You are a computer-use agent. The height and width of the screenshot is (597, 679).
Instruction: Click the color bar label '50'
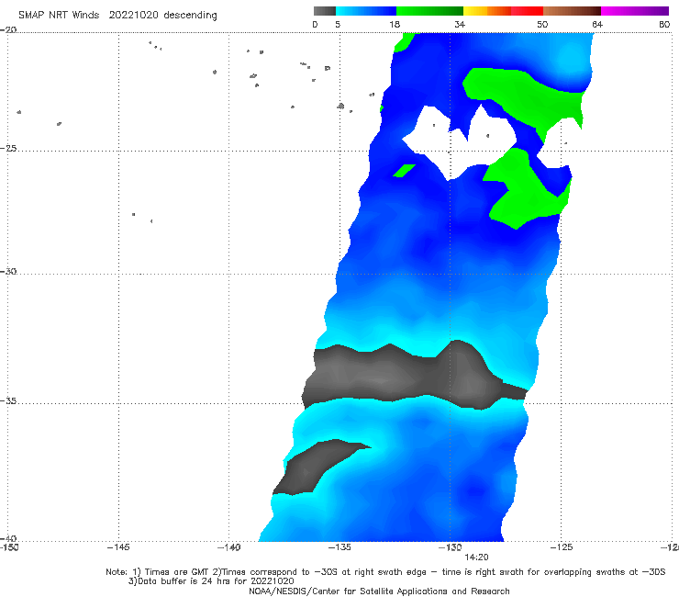click(542, 24)
